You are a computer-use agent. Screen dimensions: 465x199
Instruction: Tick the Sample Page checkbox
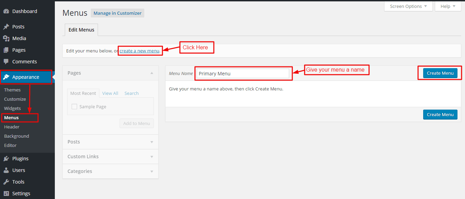point(74,107)
